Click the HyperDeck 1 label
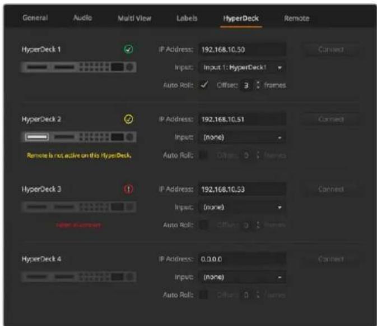Image resolution: width=377 pixels, height=326 pixels. tap(41, 49)
